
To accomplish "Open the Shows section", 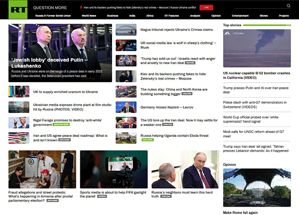I will [x=264, y=16].
